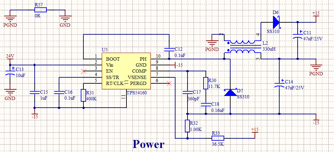Click the 360pF value of C17
The image size is (334, 152).
[194, 99]
